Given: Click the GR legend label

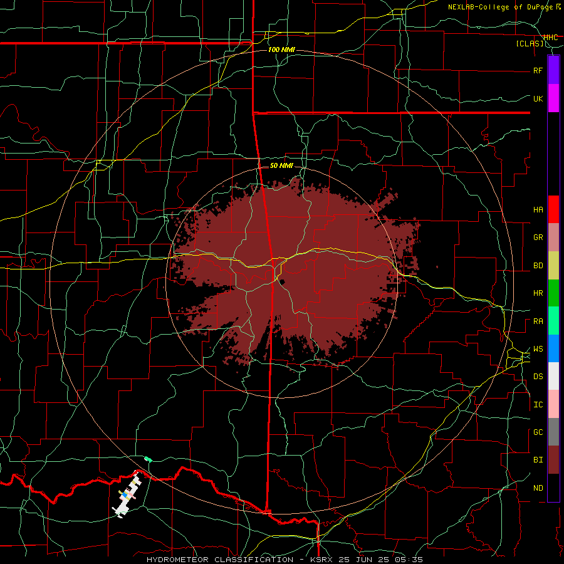Looking at the screenshot, I should coord(538,238).
